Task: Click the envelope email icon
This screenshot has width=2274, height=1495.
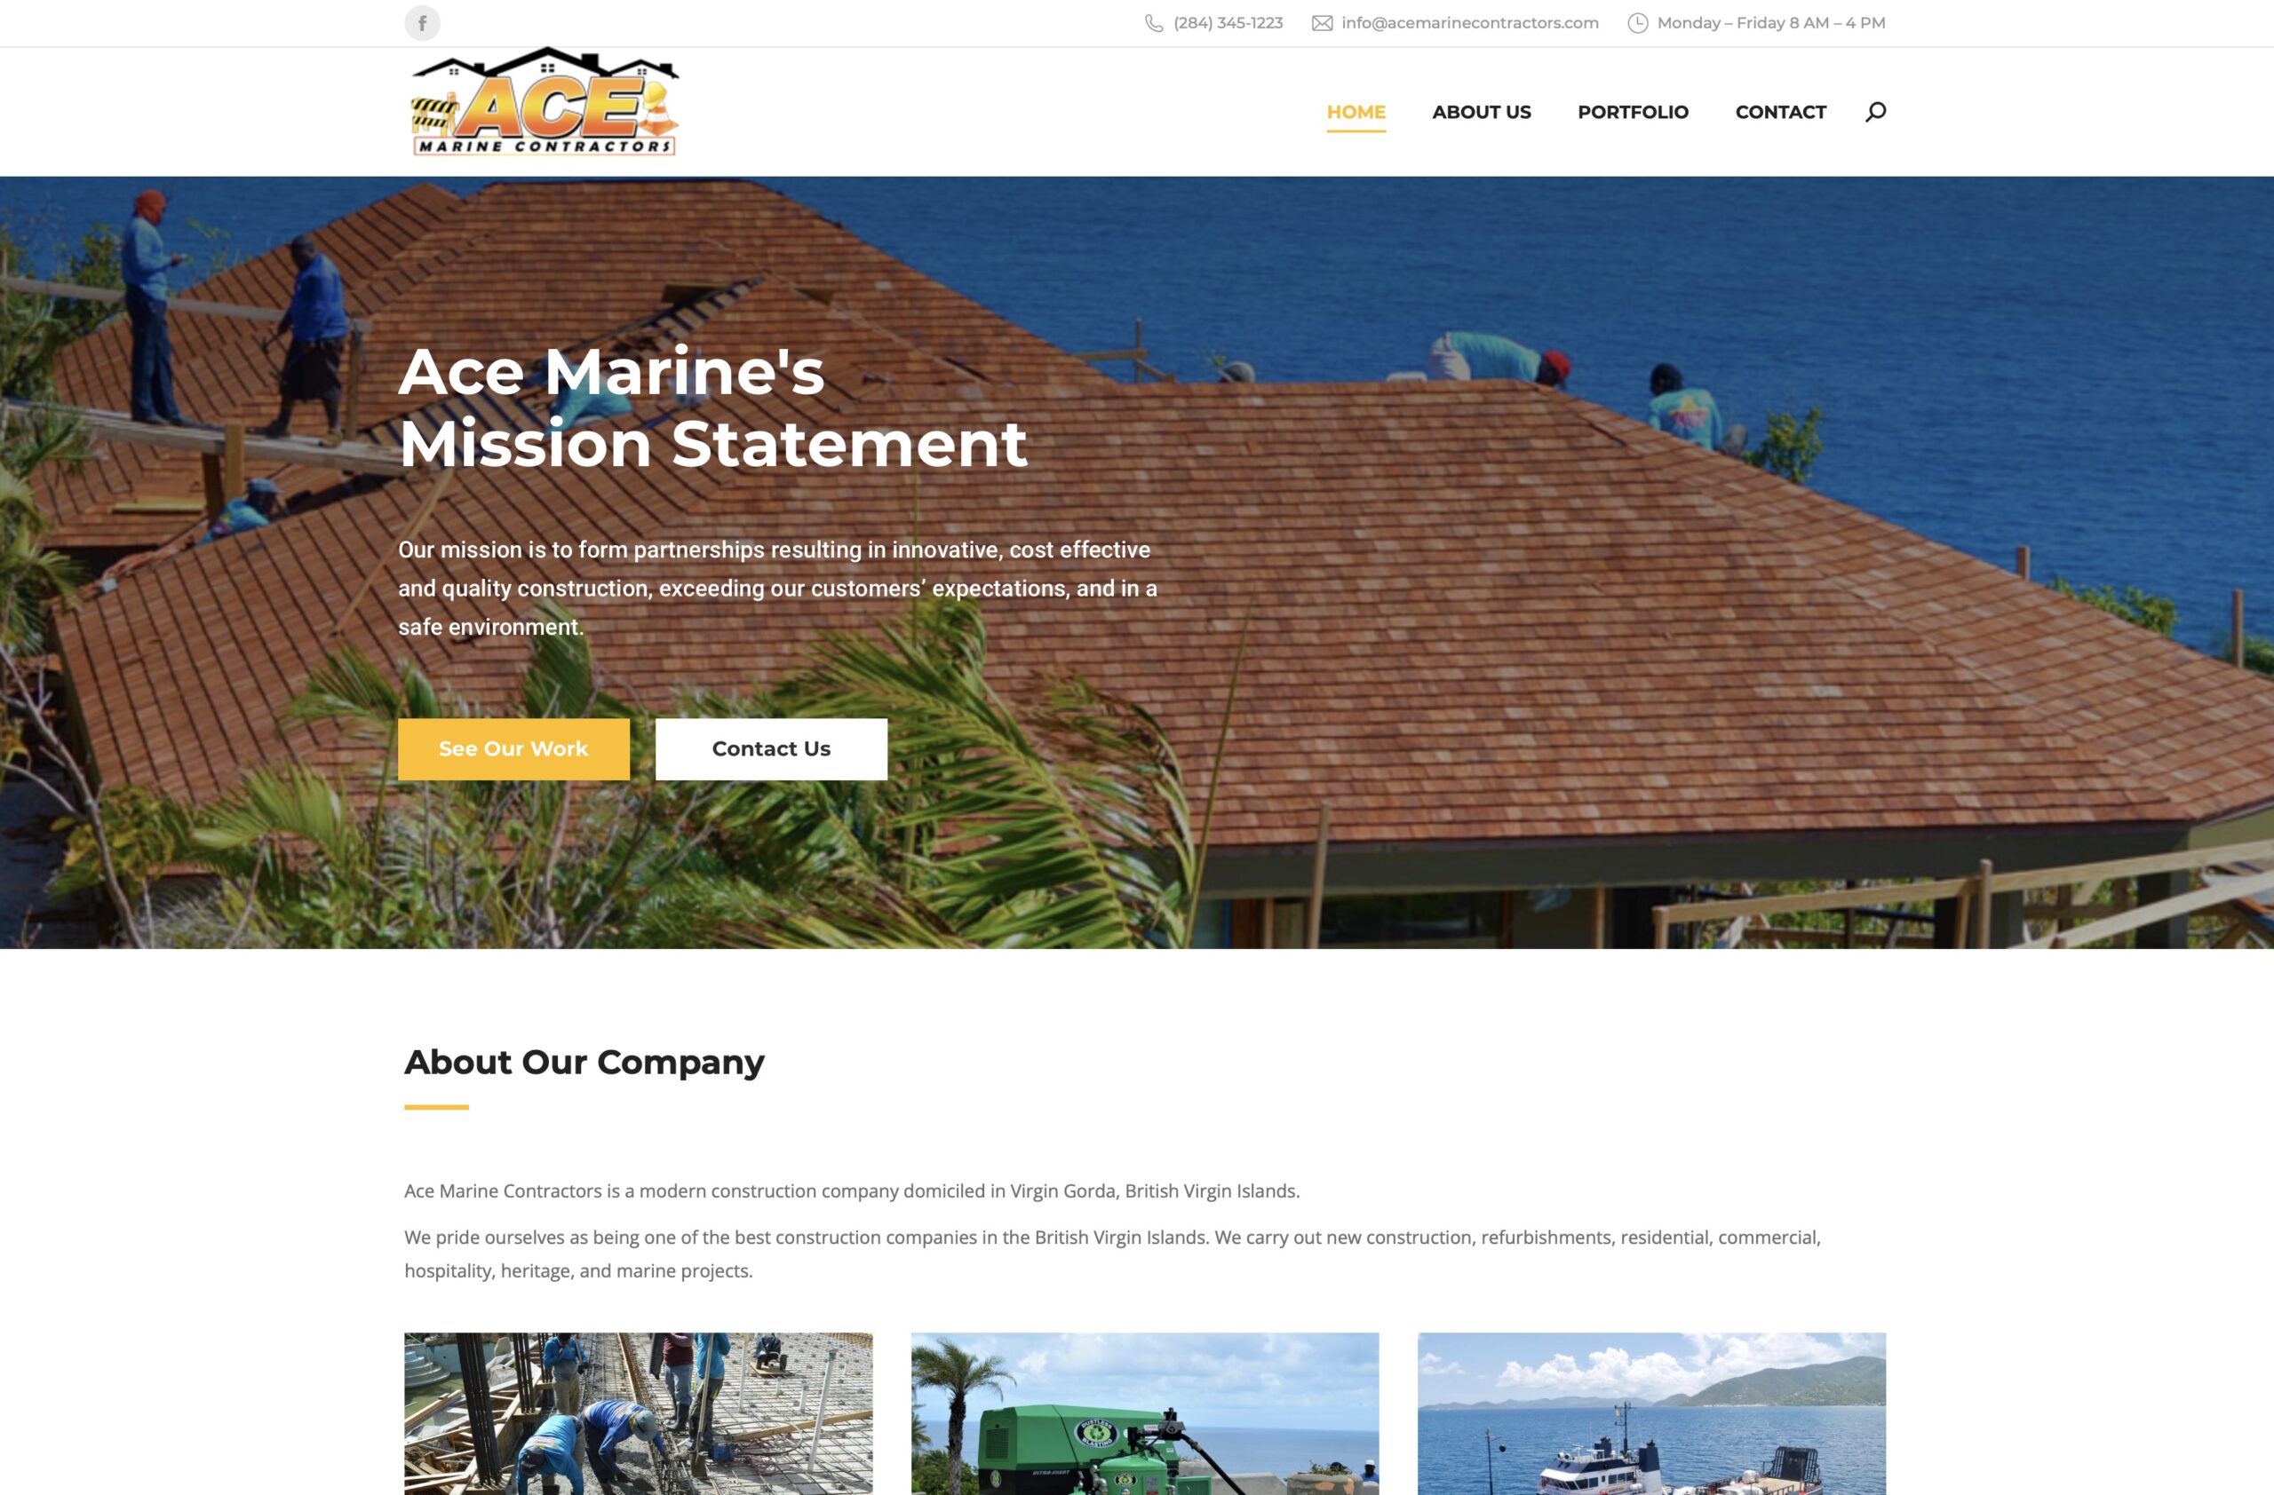Action: pyautogui.click(x=1322, y=23)
